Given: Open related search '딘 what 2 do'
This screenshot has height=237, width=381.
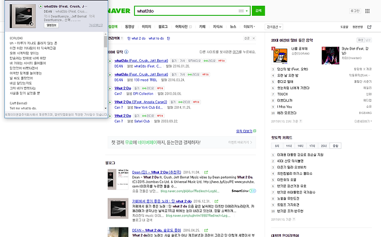Looking at the screenshot, I should pos(137,39).
